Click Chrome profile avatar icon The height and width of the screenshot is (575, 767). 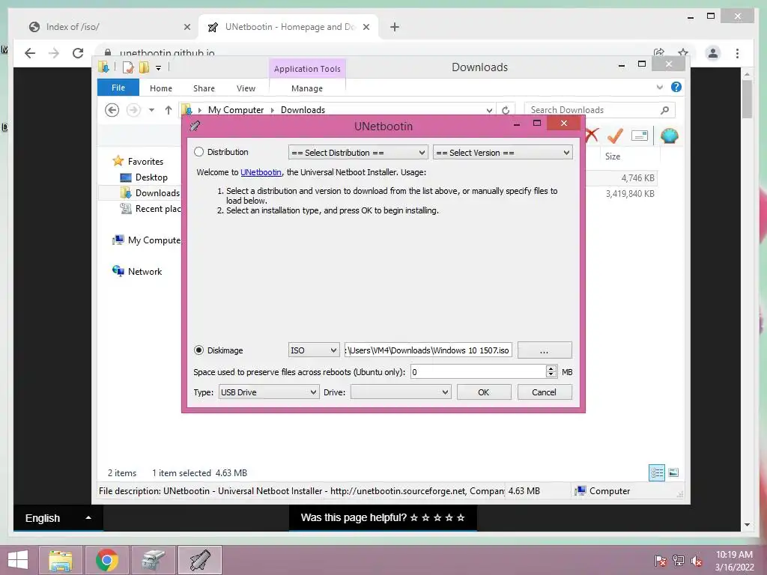click(x=713, y=53)
